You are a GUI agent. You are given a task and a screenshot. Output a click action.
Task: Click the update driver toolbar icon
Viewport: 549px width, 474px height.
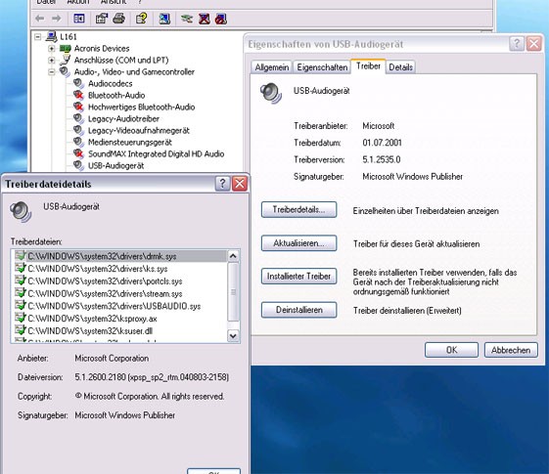pos(187,19)
